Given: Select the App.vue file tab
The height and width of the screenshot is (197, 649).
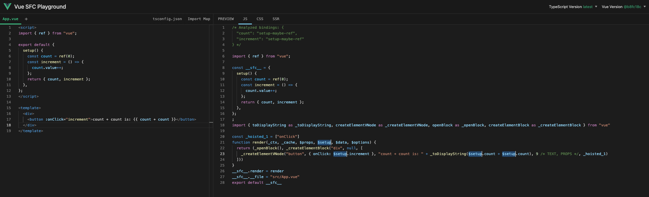Looking at the screenshot, I should pos(10,19).
